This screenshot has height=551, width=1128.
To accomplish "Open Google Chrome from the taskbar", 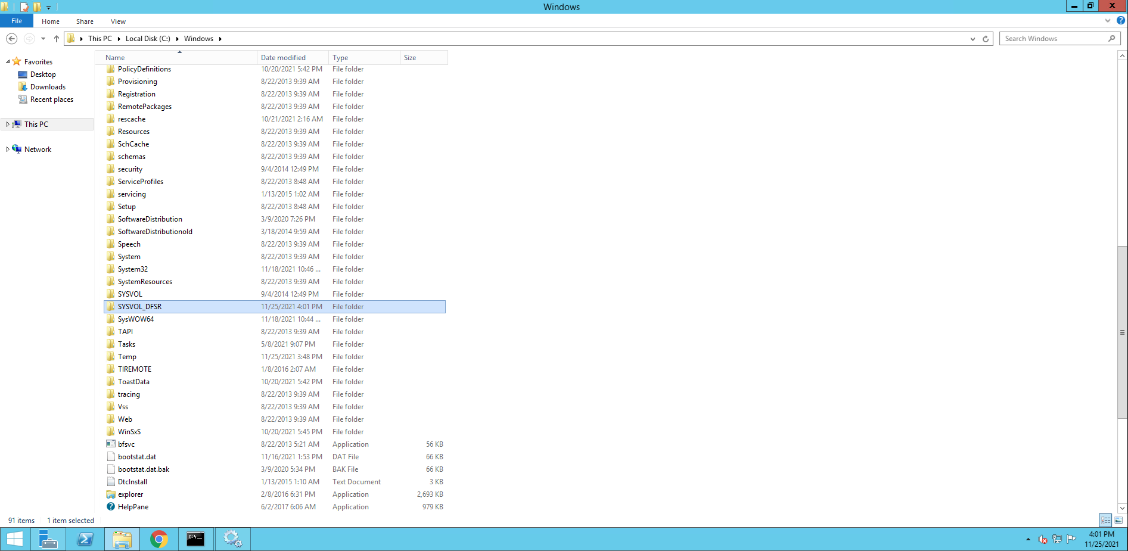I will pos(159,539).
